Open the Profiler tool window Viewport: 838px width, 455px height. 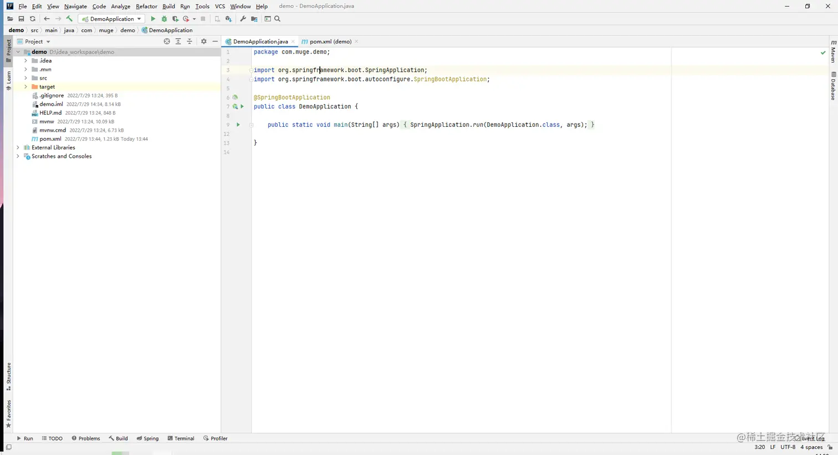[x=216, y=438]
